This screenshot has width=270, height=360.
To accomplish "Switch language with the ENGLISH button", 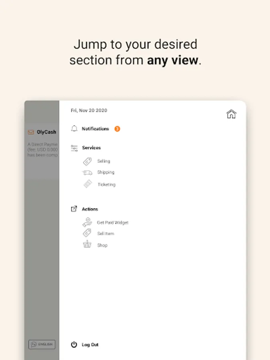I will [x=42, y=344].
